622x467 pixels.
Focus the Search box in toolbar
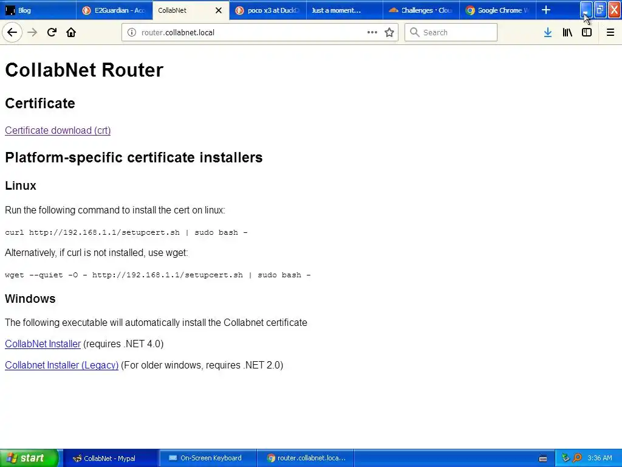[451, 32]
